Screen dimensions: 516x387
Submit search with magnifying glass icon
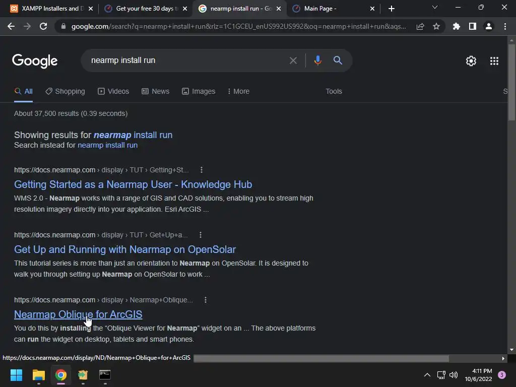[x=338, y=60]
